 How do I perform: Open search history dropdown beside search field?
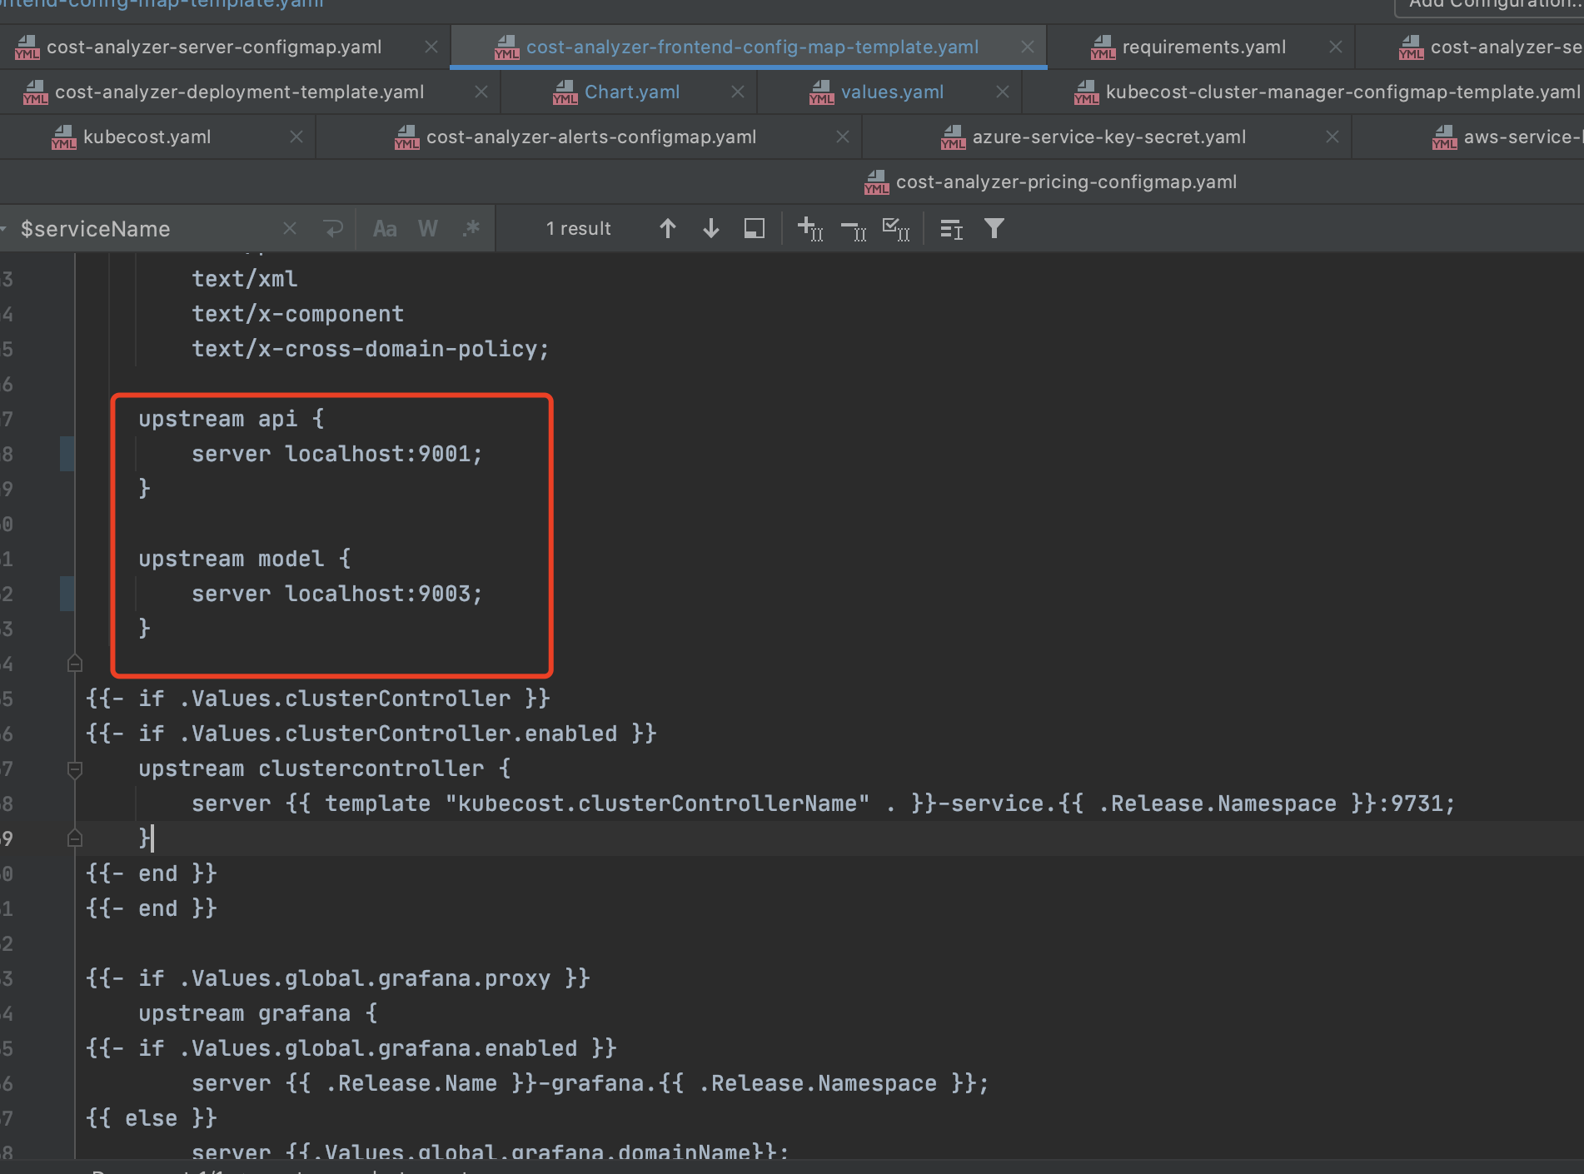(x=333, y=227)
